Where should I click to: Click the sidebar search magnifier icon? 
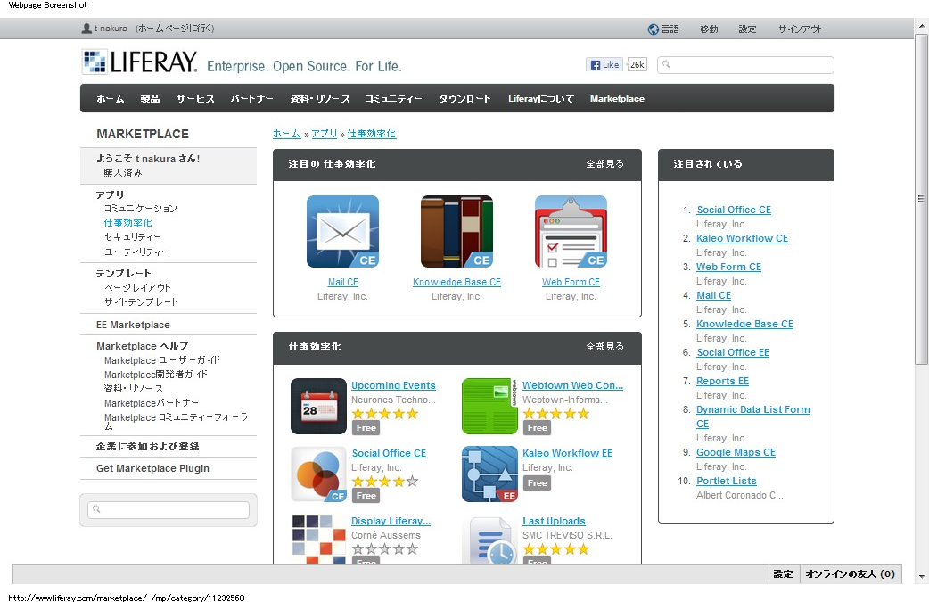96,509
